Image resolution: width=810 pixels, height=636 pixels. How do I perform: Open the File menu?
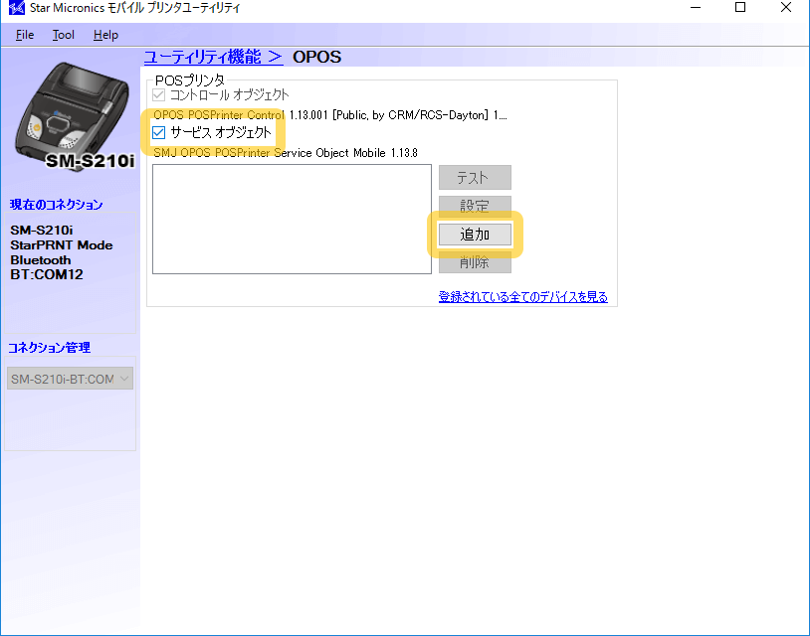25,35
